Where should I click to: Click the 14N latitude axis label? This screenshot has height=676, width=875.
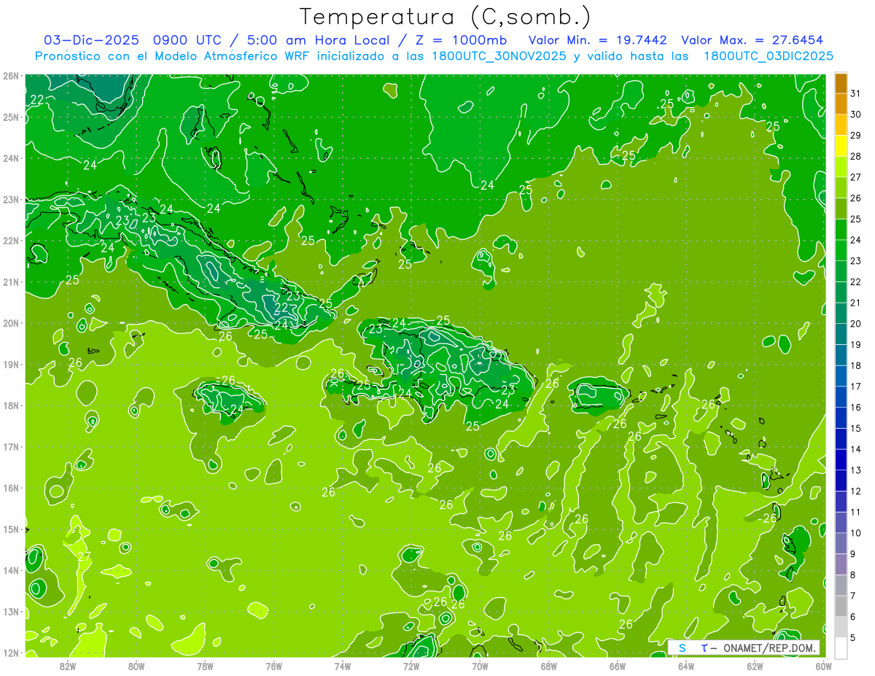pos(10,570)
